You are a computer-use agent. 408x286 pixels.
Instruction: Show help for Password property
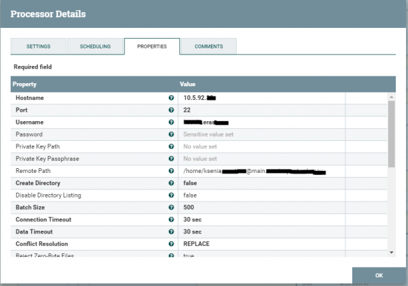pyautogui.click(x=171, y=135)
